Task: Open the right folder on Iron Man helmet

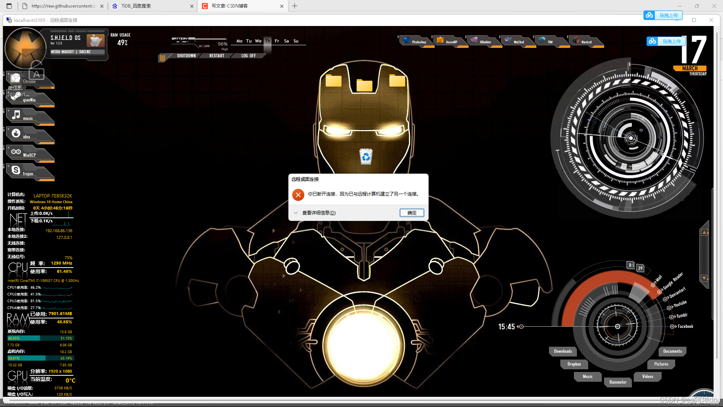Action: pyautogui.click(x=397, y=81)
